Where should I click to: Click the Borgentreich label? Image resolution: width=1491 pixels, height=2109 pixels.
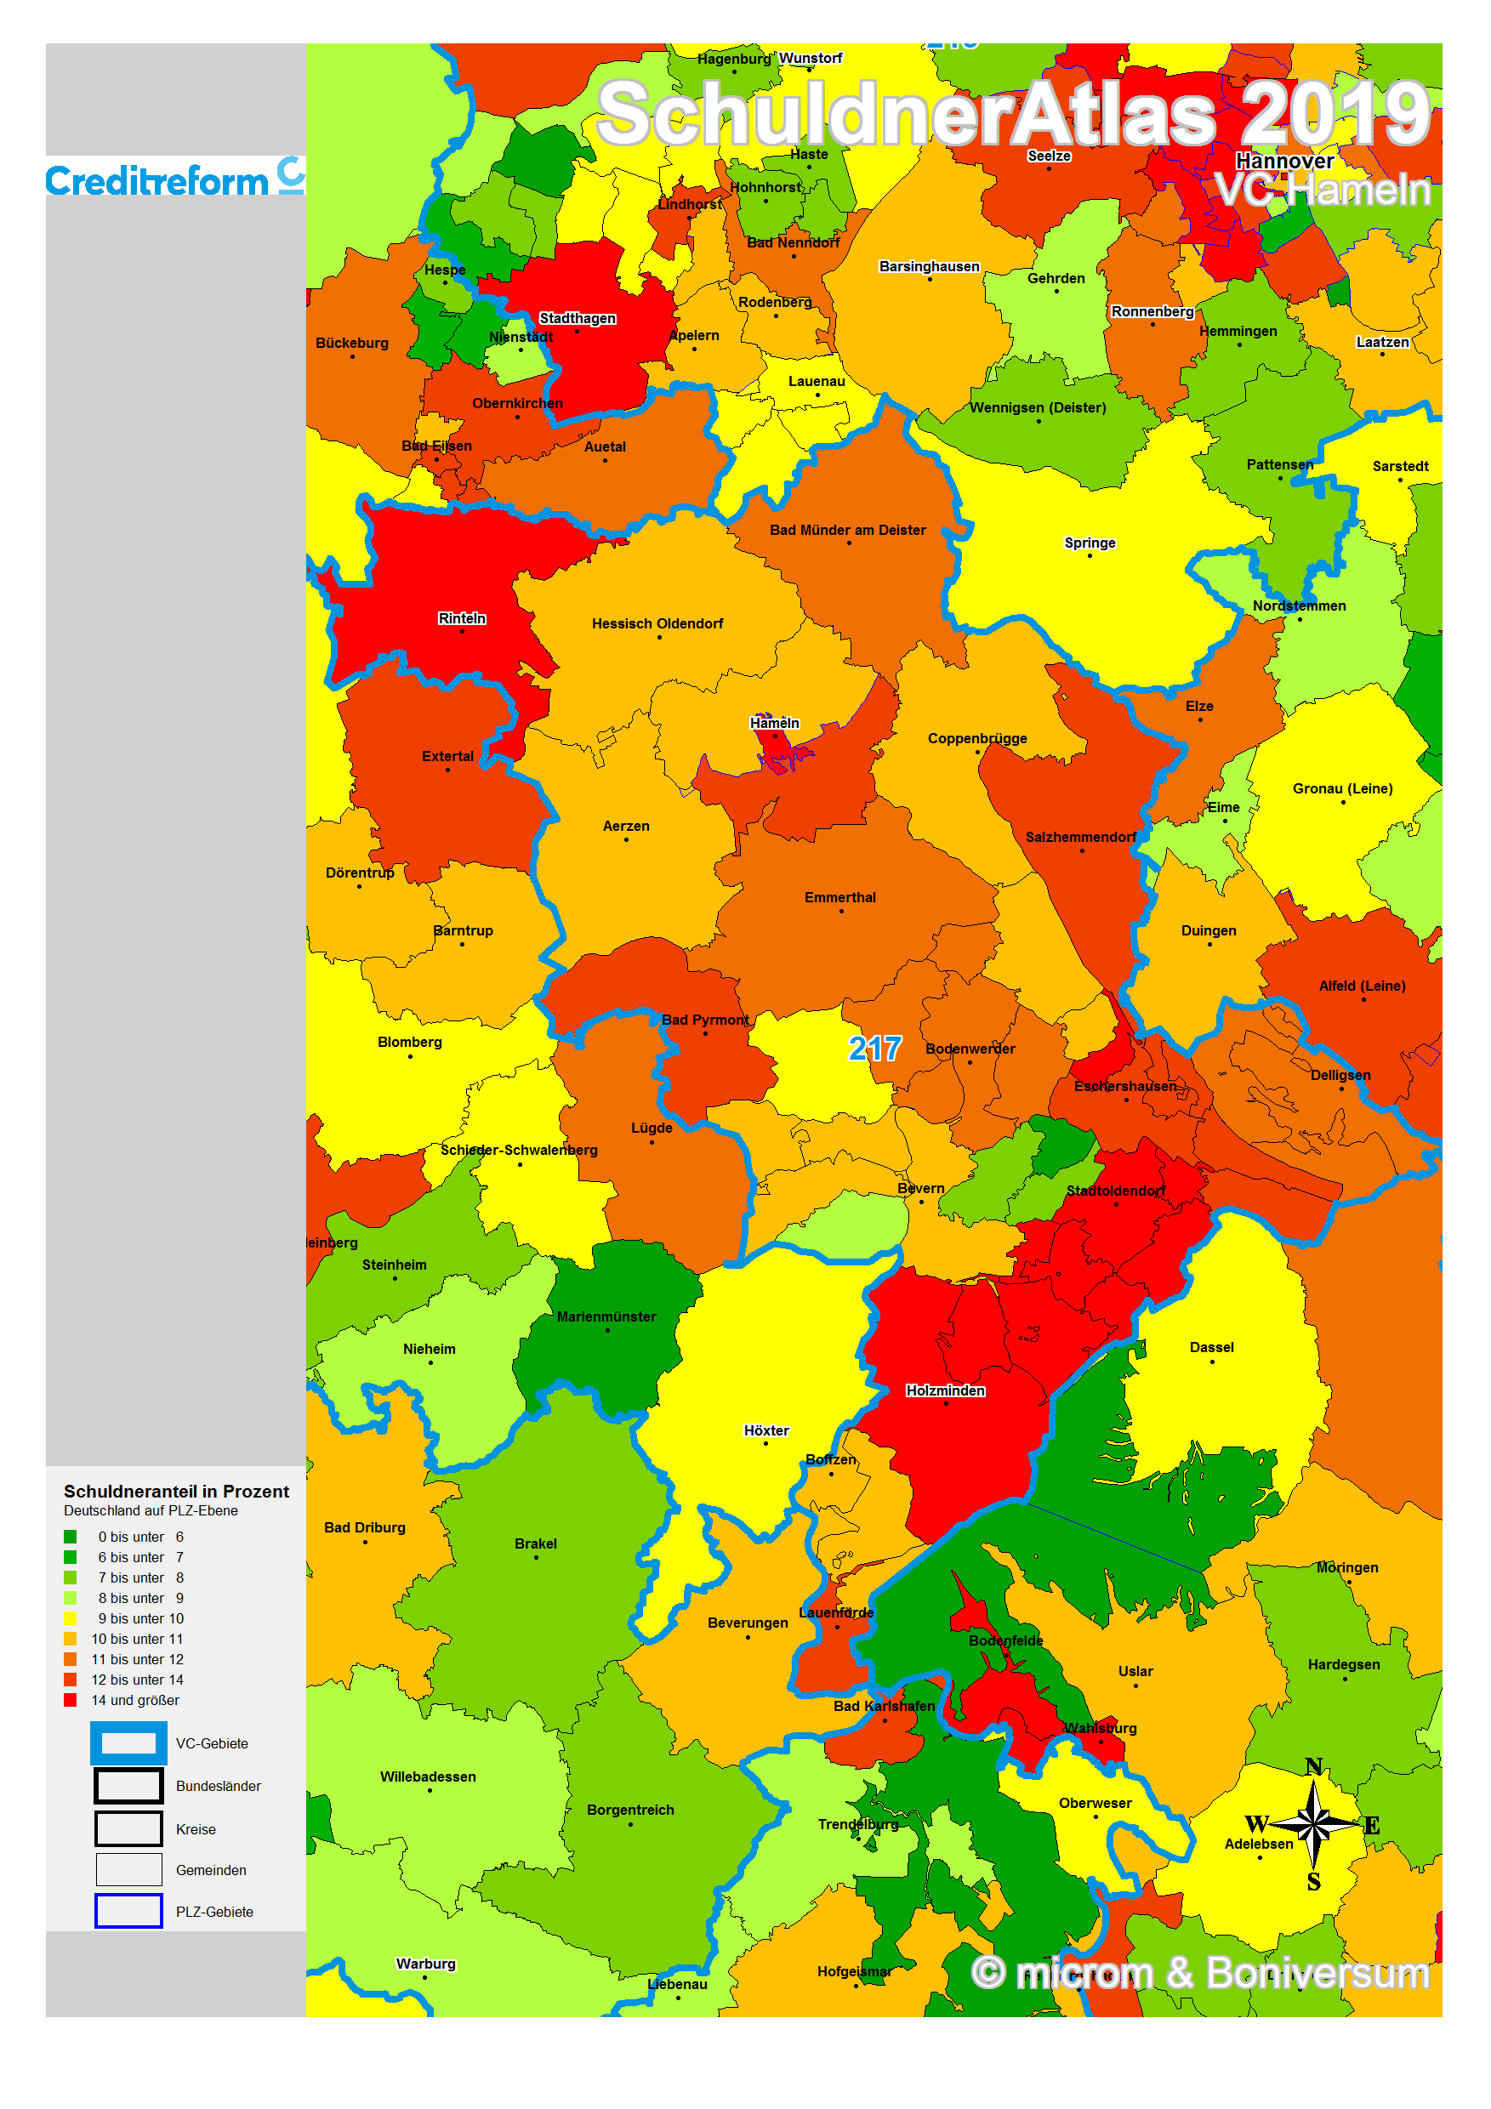click(630, 1809)
